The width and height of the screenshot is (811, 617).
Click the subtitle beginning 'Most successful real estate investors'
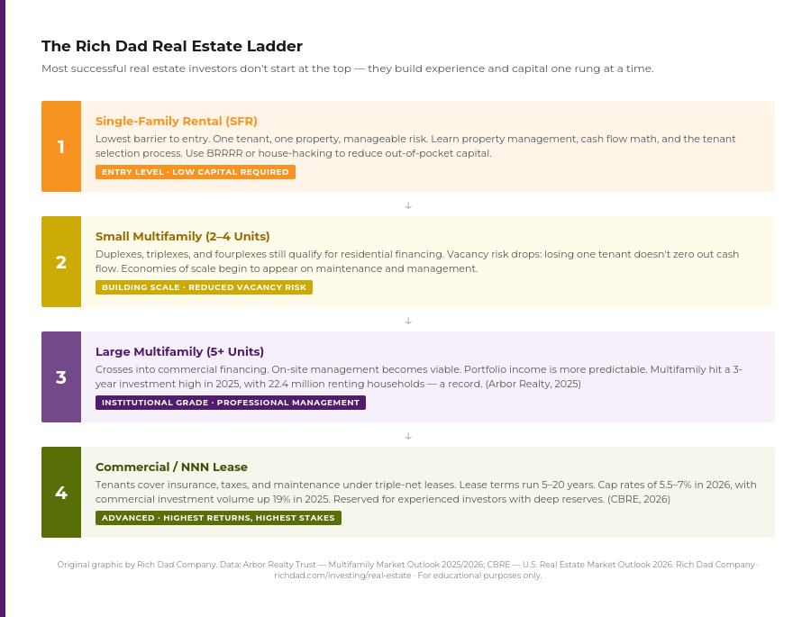[x=348, y=68]
